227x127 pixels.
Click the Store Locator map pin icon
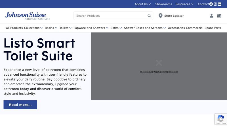pos(160,16)
